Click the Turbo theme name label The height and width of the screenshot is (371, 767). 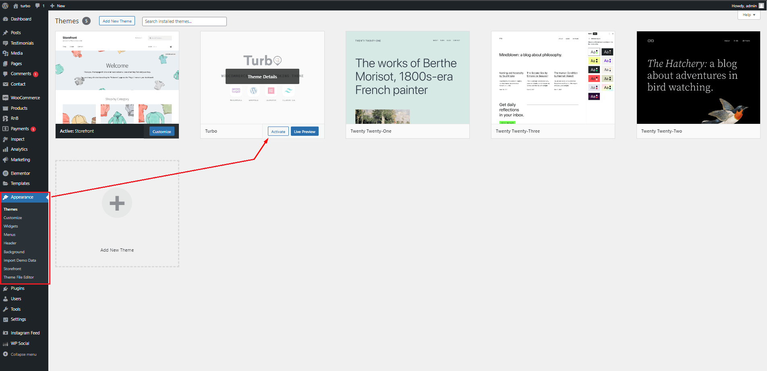coord(211,131)
